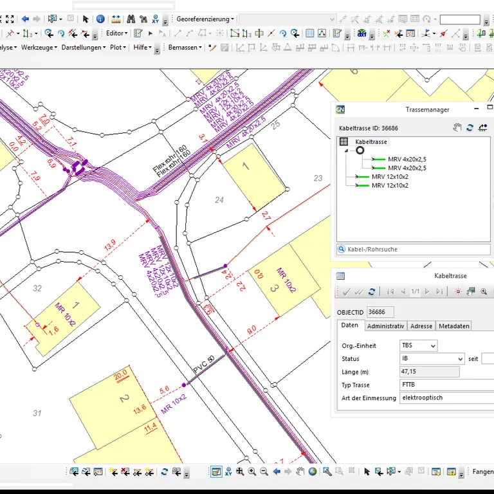The image size is (494, 494).
Task: Open the Darstellungen menu
Action: click(x=84, y=48)
